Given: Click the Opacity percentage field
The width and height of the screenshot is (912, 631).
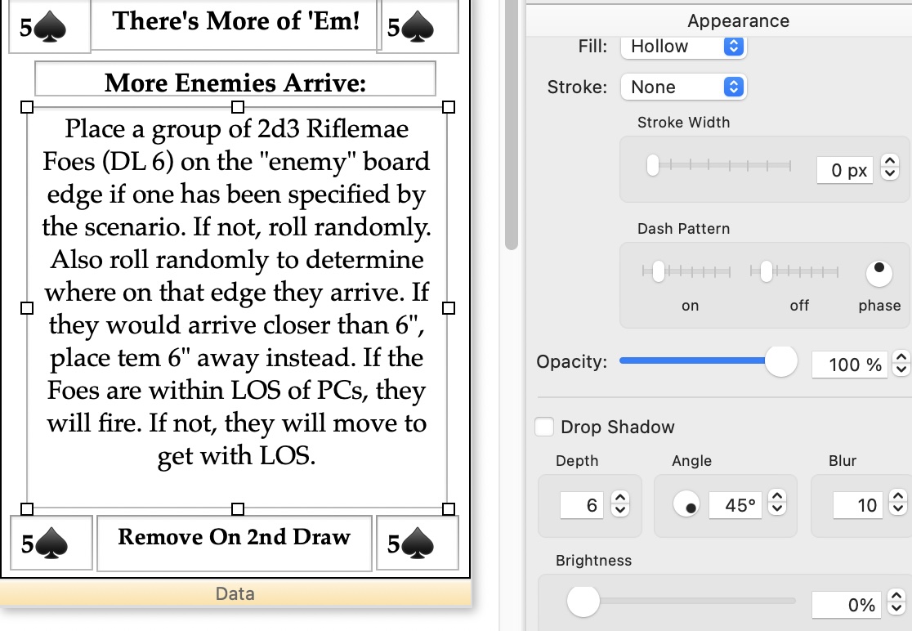Looking at the screenshot, I should (x=850, y=365).
